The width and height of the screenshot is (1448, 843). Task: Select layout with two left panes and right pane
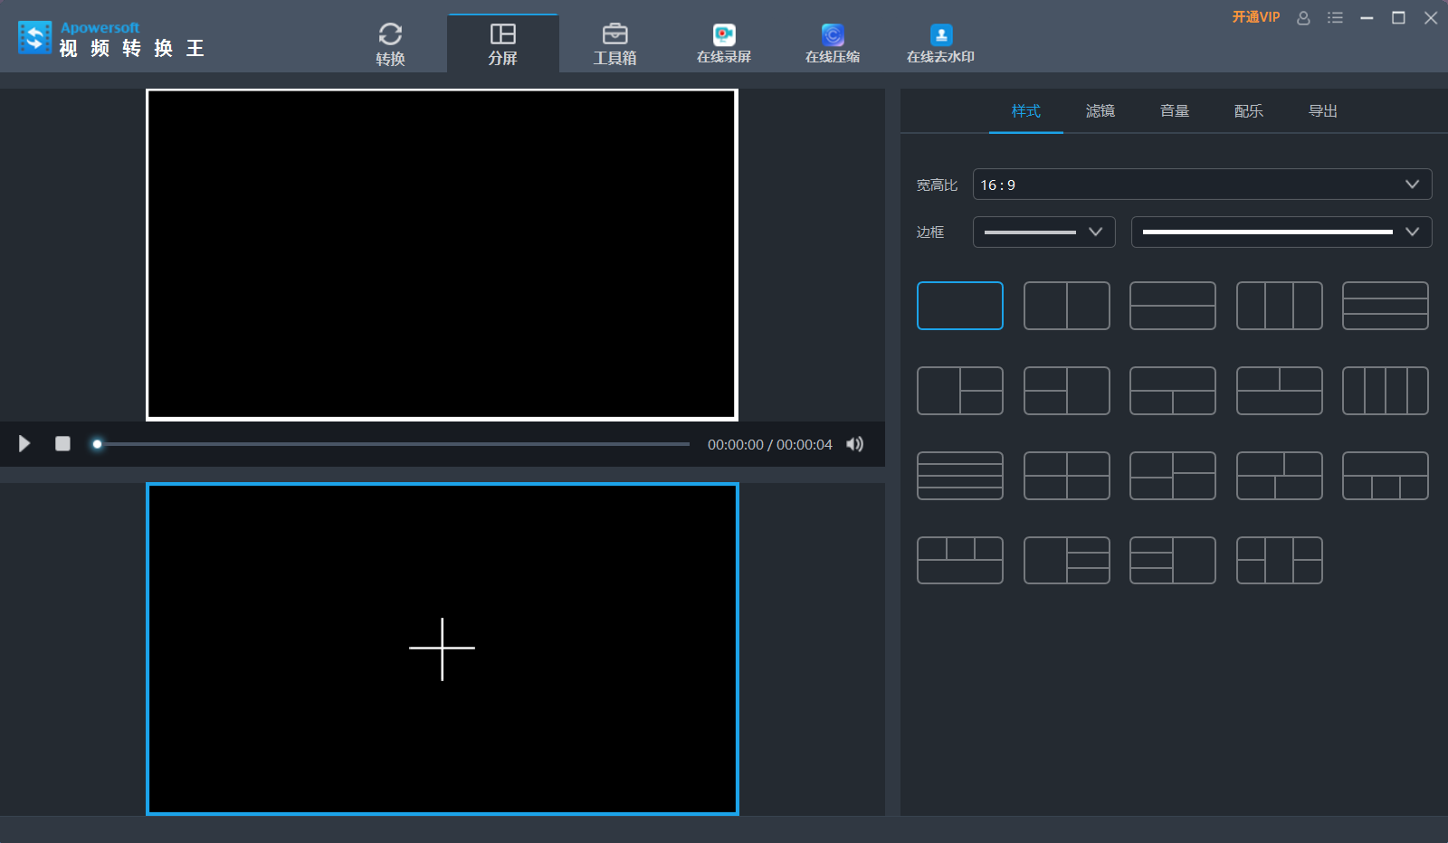click(1067, 391)
